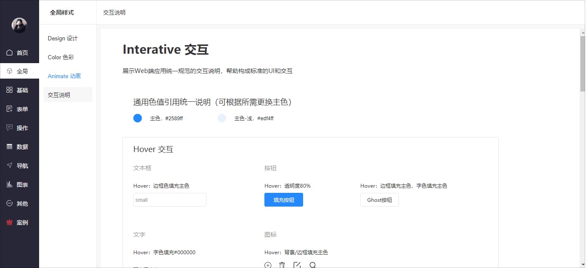This screenshot has width=586, height=268.
Task: Click the Ghost按钮 outlined button
Action: click(x=379, y=199)
